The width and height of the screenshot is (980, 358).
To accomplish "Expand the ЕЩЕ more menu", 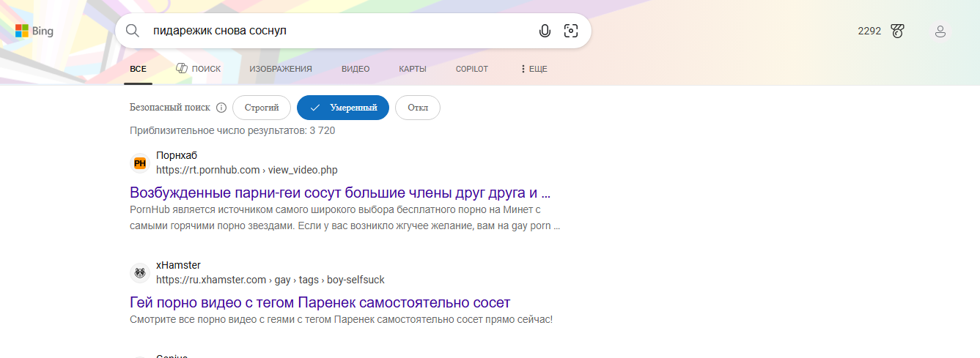I will (534, 69).
